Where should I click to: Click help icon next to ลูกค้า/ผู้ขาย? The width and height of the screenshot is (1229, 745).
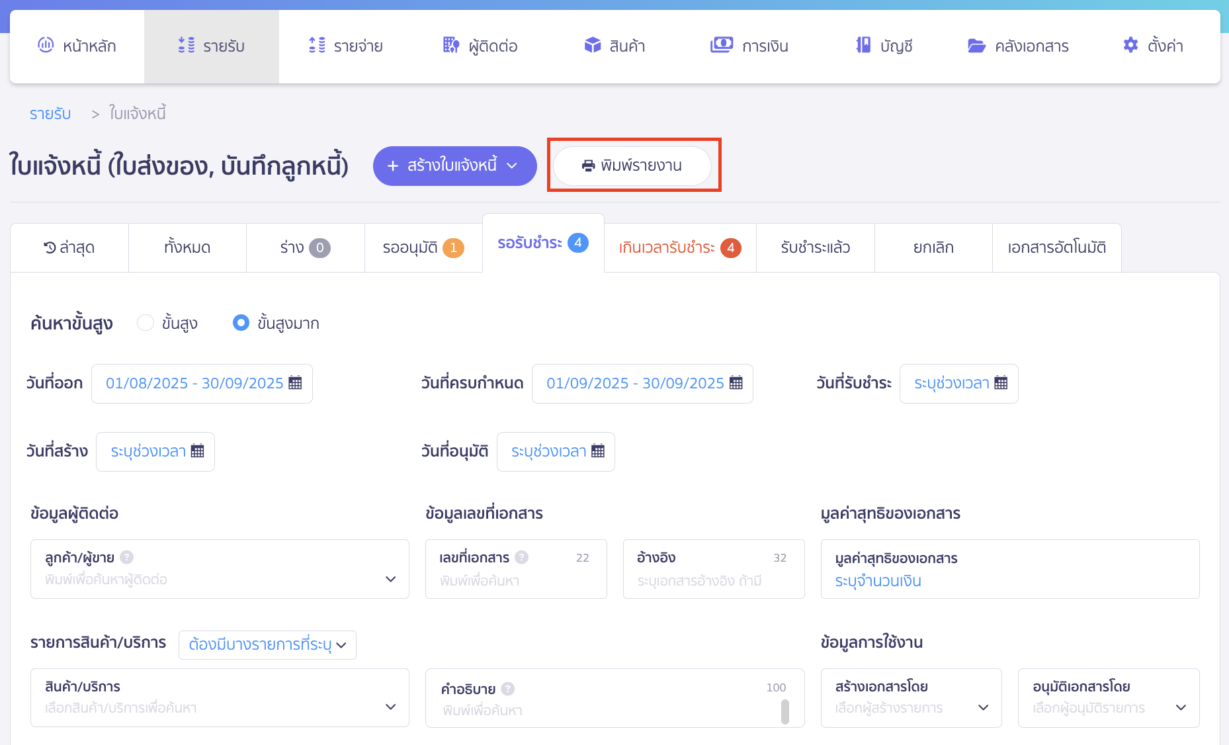127,558
